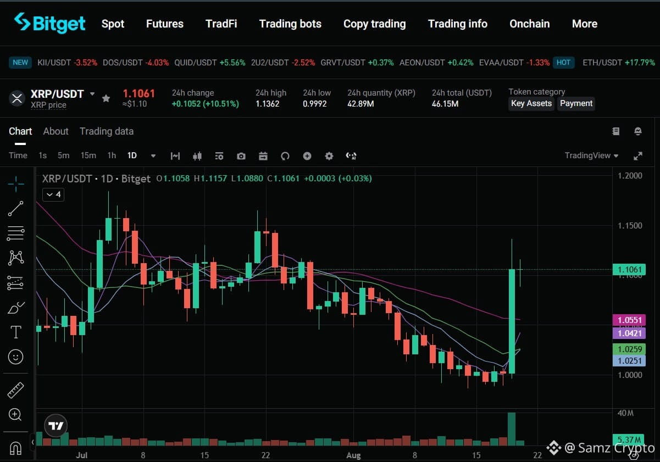This screenshot has width=660, height=462.
Task: Select the 1s interval
Action: tap(42, 155)
